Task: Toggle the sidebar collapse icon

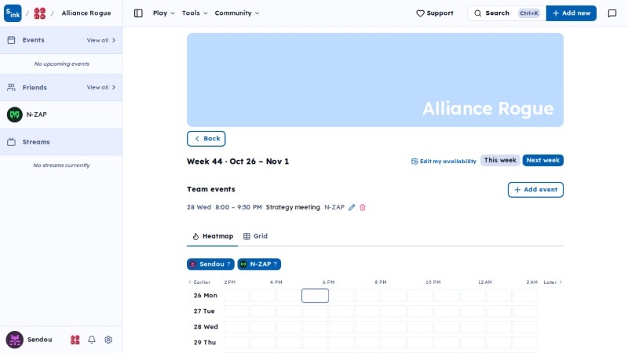Action: pyautogui.click(x=138, y=13)
